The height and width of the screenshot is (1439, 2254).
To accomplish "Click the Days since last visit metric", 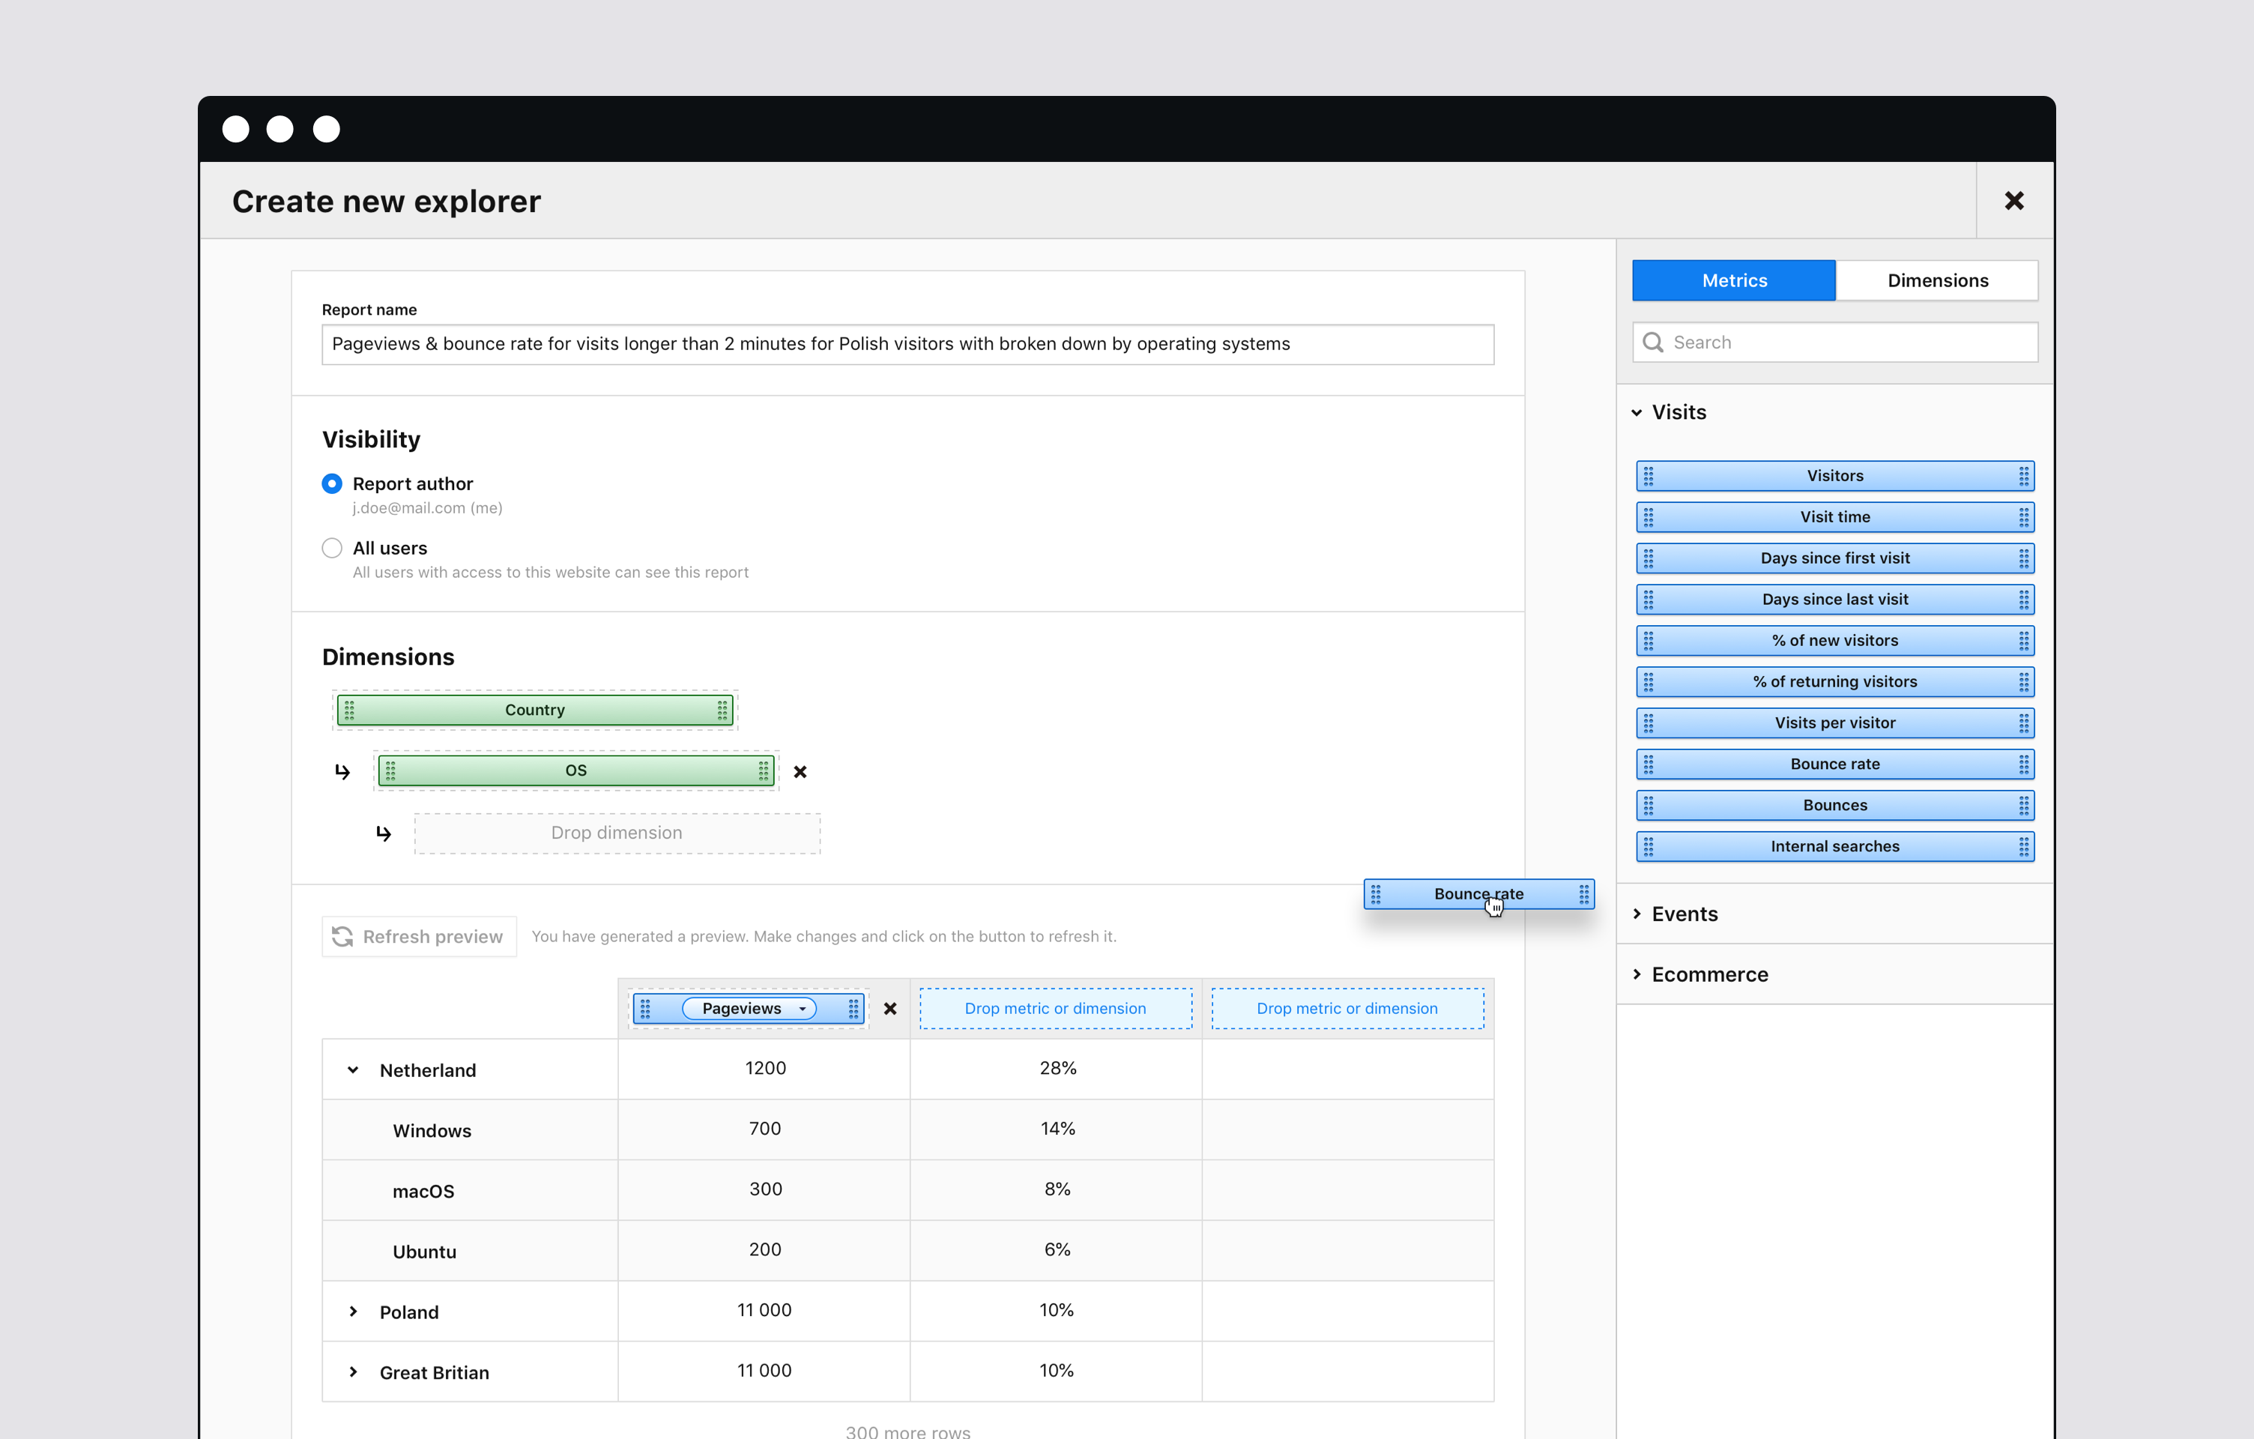I will [x=1834, y=599].
